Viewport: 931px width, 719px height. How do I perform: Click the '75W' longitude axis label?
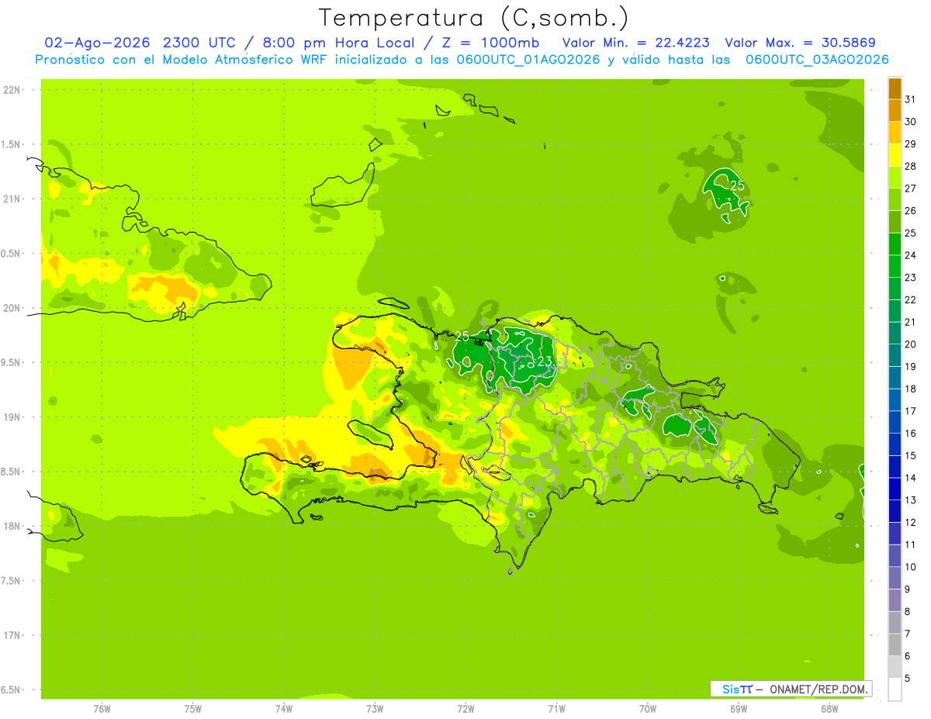pos(193,708)
